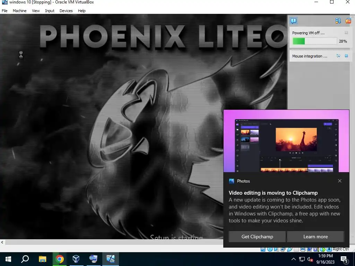This screenshot has width=355, height=266.
Task: Click the mouse integration status icon
Action: pyautogui.click(x=323, y=249)
